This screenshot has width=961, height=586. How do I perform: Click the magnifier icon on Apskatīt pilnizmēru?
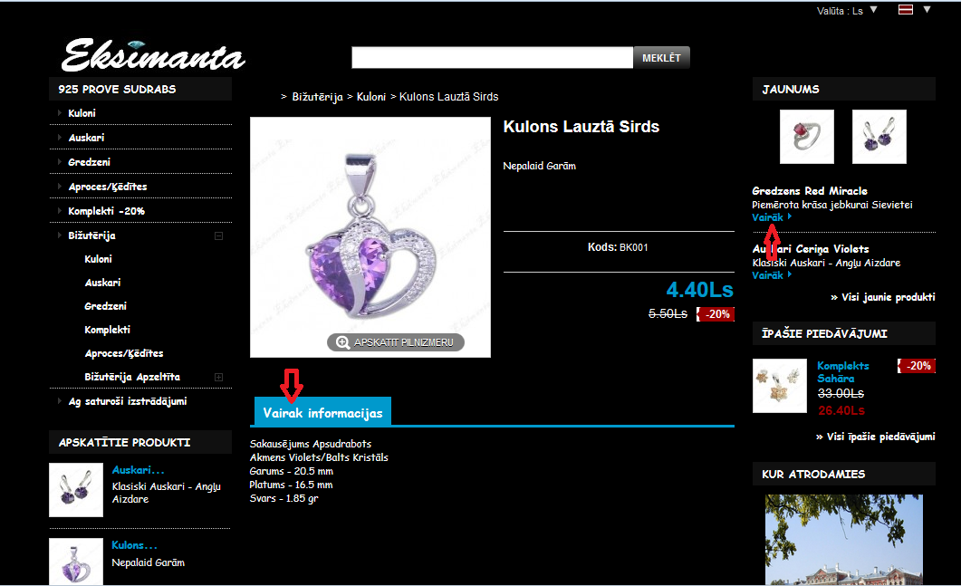[x=342, y=342]
